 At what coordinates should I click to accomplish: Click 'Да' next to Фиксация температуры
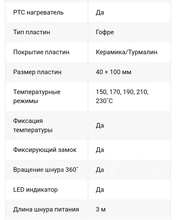pyautogui.click(x=100, y=125)
